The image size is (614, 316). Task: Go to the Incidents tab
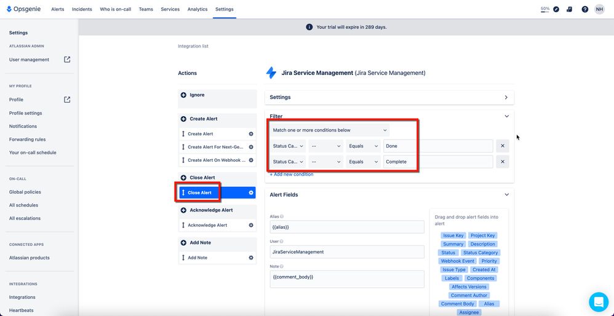(82, 9)
